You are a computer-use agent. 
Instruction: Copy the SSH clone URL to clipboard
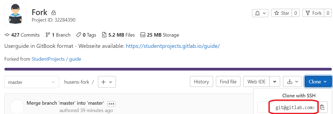tap(322, 107)
